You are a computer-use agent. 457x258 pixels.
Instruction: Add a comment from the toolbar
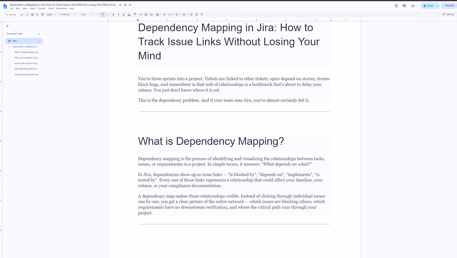(x=146, y=15)
